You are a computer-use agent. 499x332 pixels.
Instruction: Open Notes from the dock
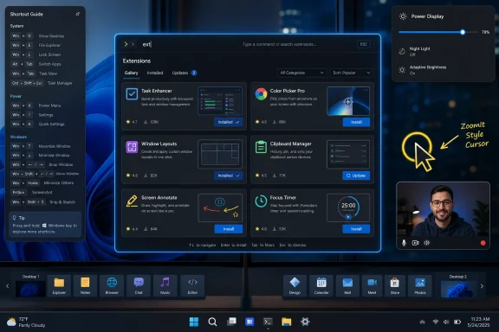pyautogui.click(x=85, y=285)
